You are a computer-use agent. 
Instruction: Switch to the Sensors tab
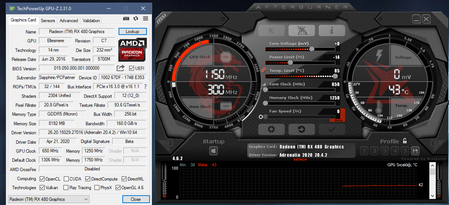click(x=48, y=21)
